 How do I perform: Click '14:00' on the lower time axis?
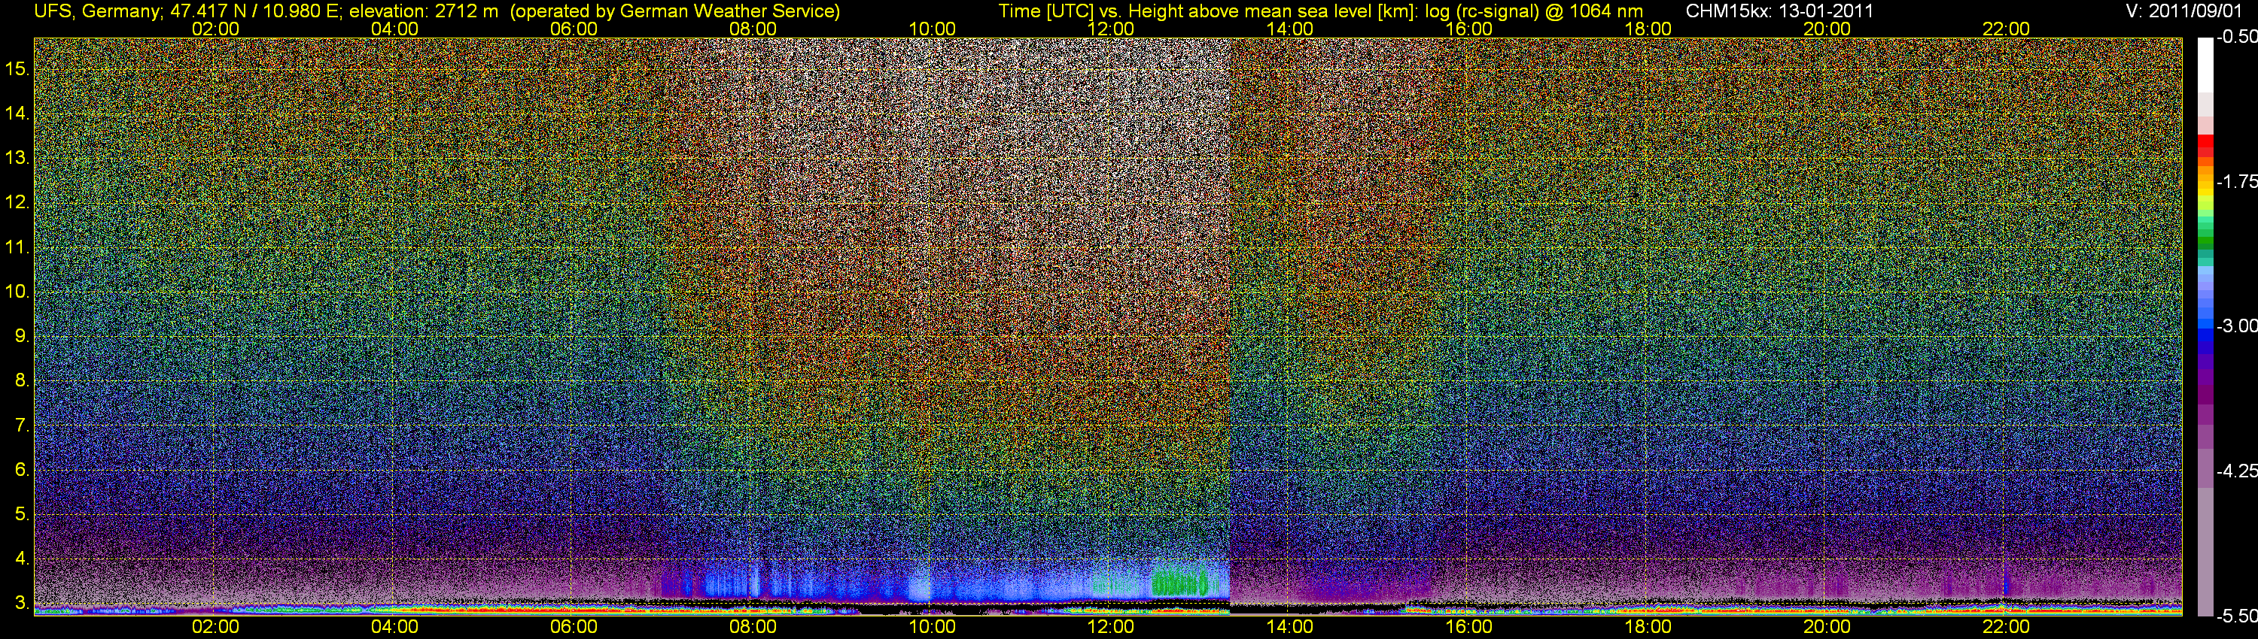coord(1290,627)
